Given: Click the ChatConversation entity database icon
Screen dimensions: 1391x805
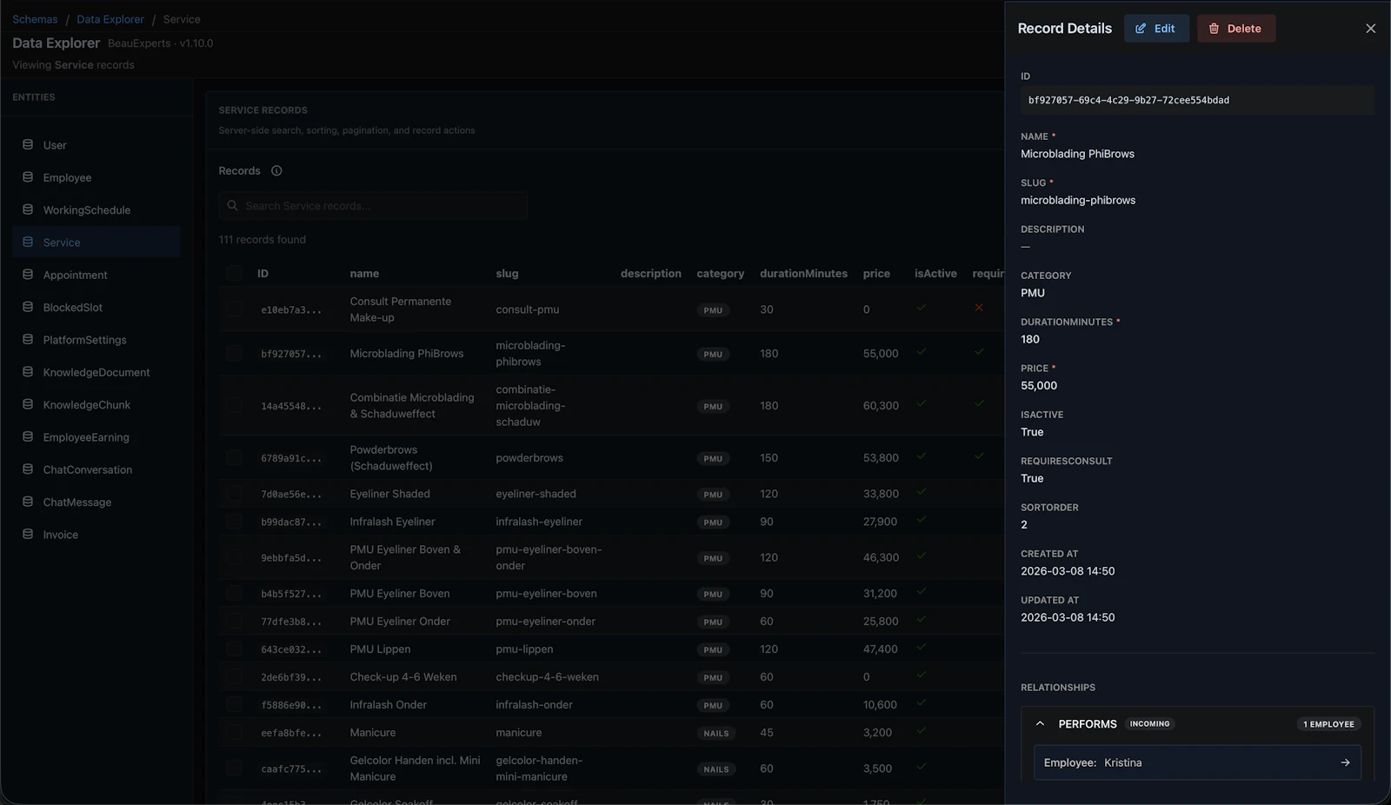Looking at the screenshot, I should (x=28, y=469).
